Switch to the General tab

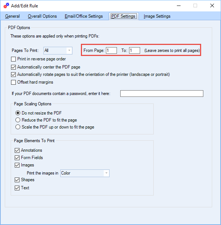click(x=13, y=16)
